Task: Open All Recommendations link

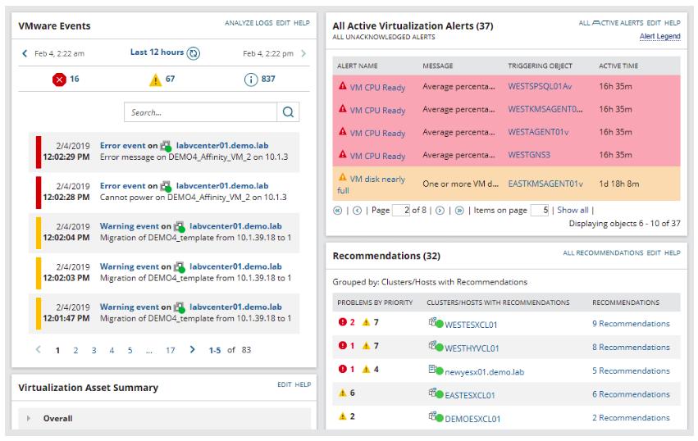Action: 603,252
